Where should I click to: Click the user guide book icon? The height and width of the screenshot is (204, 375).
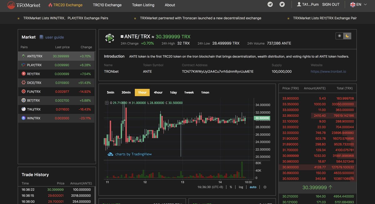click(x=41, y=37)
